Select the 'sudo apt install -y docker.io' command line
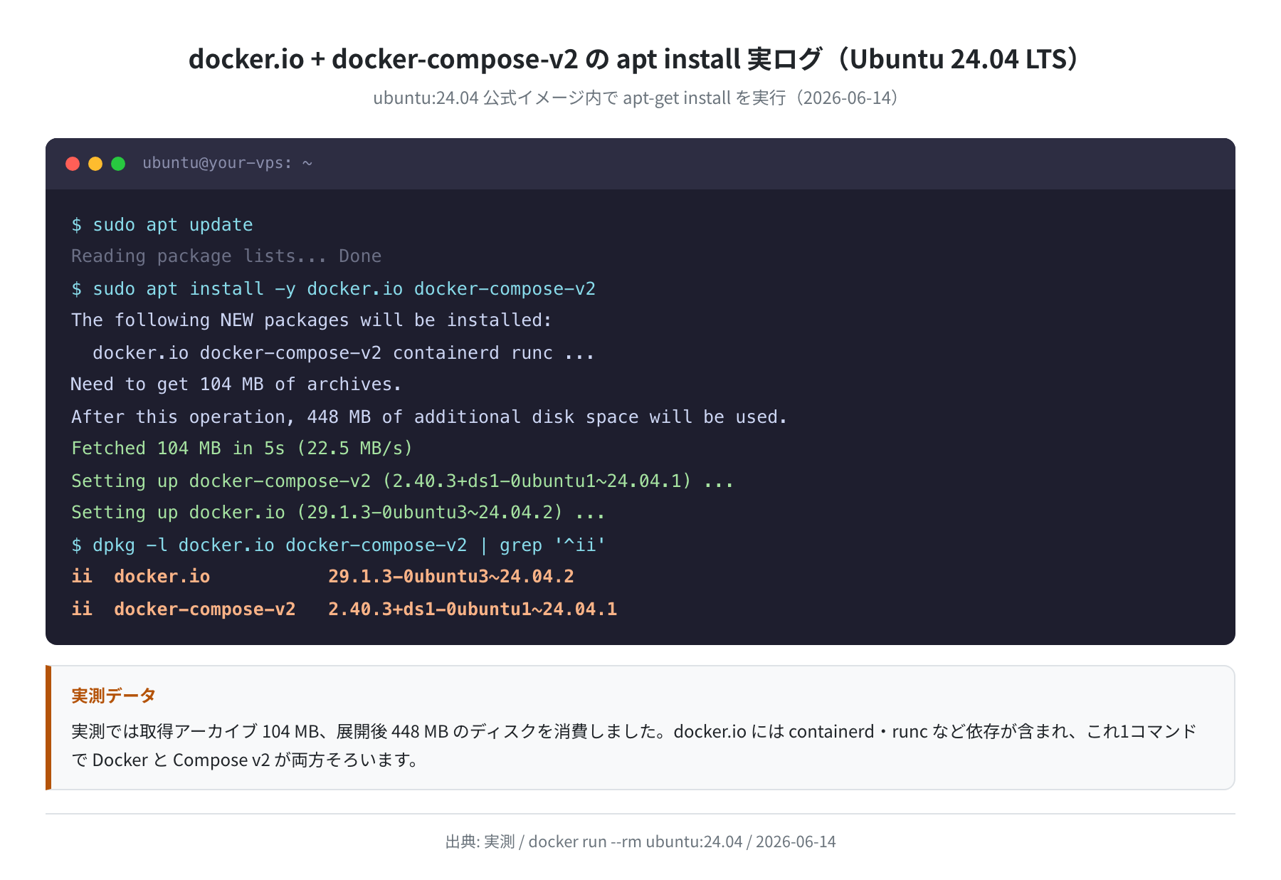Viewport: 1281px width, 880px height. [x=333, y=289]
